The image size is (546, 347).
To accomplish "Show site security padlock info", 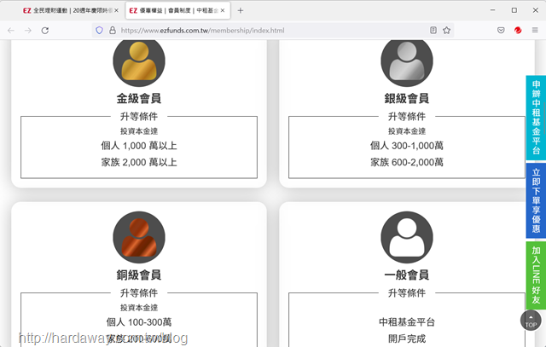I will click(113, 31).
